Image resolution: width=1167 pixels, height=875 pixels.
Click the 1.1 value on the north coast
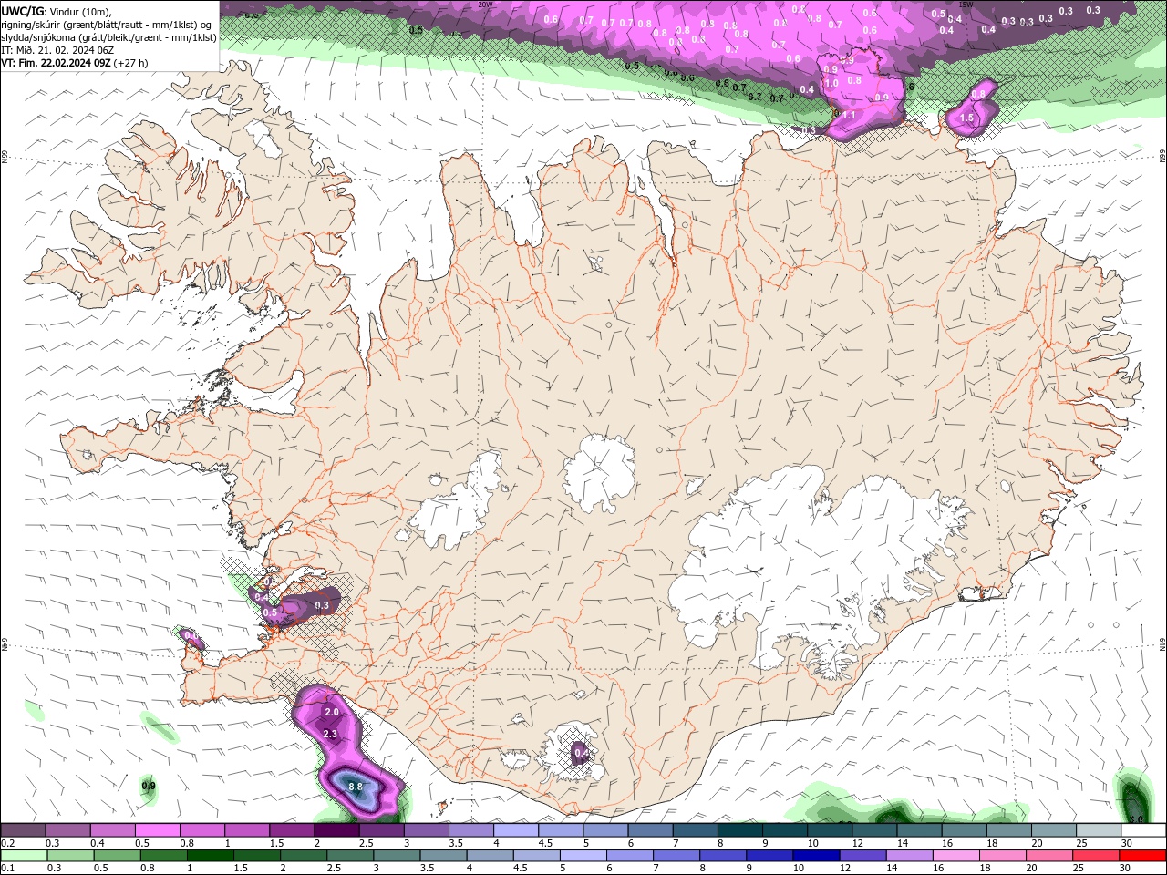[849, 116]
